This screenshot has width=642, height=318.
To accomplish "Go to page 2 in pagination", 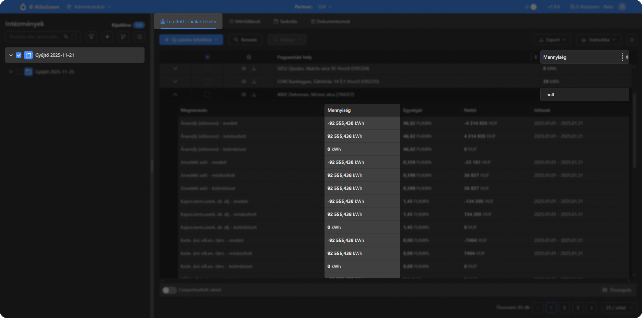I will (x=564, y=308).
